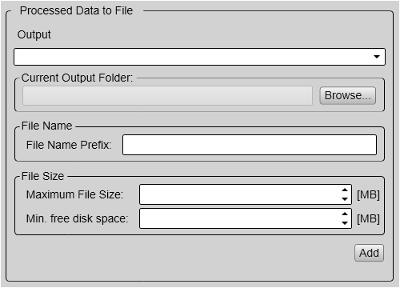Click the [MB] unit beside Maximum File Size
Screen dimensions: 400x288
tap(368, 194)
